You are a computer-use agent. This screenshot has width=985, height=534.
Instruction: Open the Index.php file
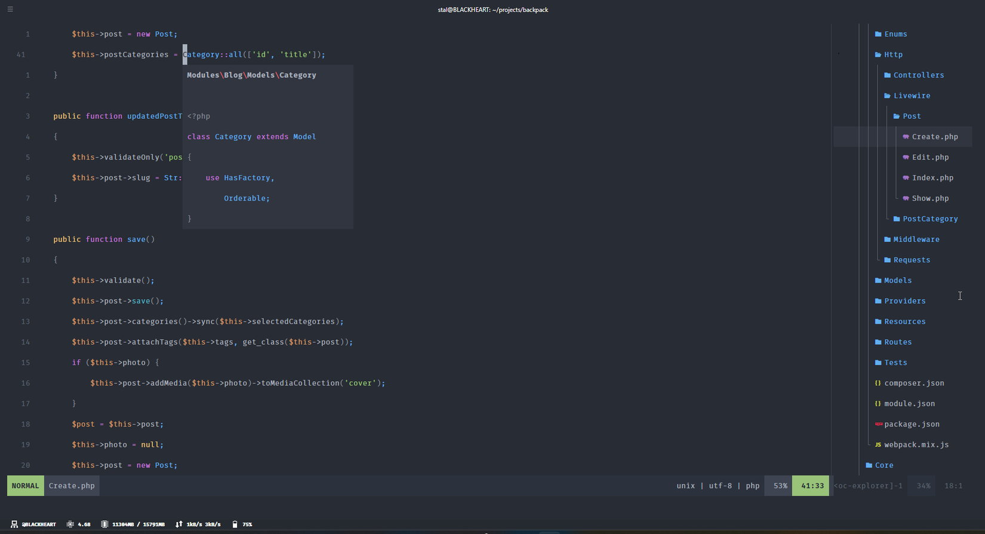tap(932, 178)
